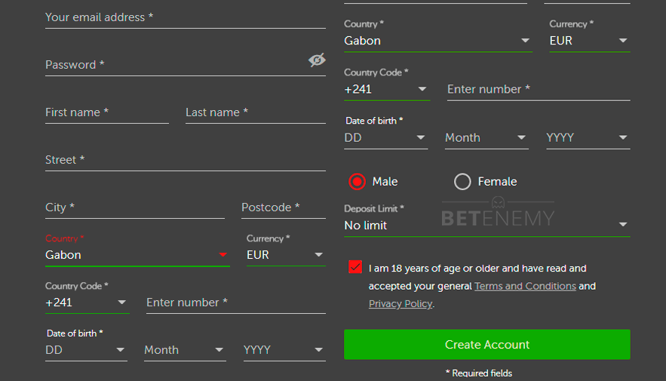Image resolution: width=666 pixels, height=381 pixels.
Task: Uncheck the 18 years age agreement checkbox
Action: click(x=355, y=267)
